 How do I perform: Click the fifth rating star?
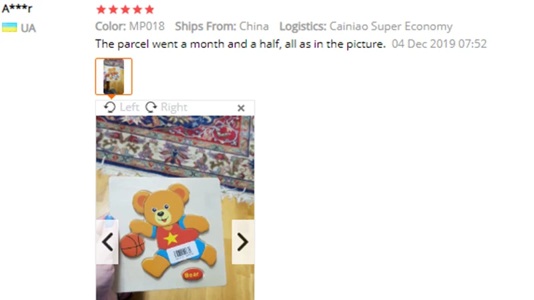click(150, 9)
